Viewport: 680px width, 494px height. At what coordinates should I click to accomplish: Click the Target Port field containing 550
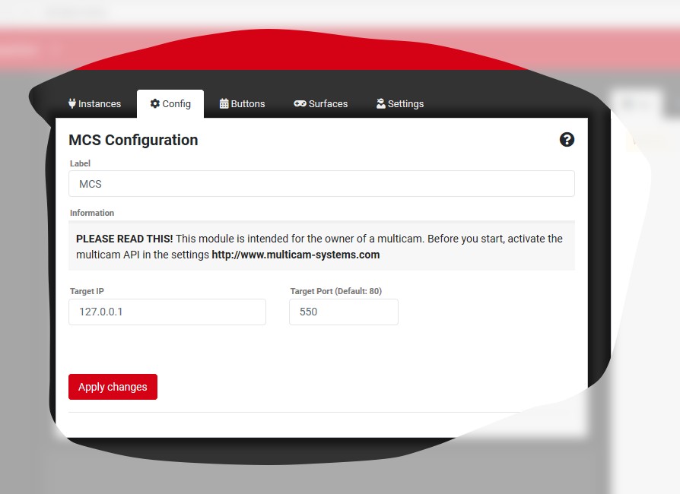coord(343,312)
